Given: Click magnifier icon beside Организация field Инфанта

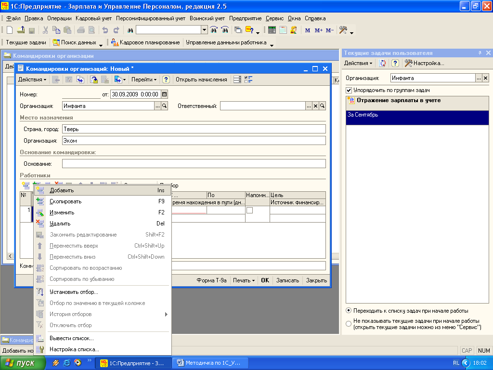Looking at the screenshot, I should pyautogui.click(x=164, y=106).
